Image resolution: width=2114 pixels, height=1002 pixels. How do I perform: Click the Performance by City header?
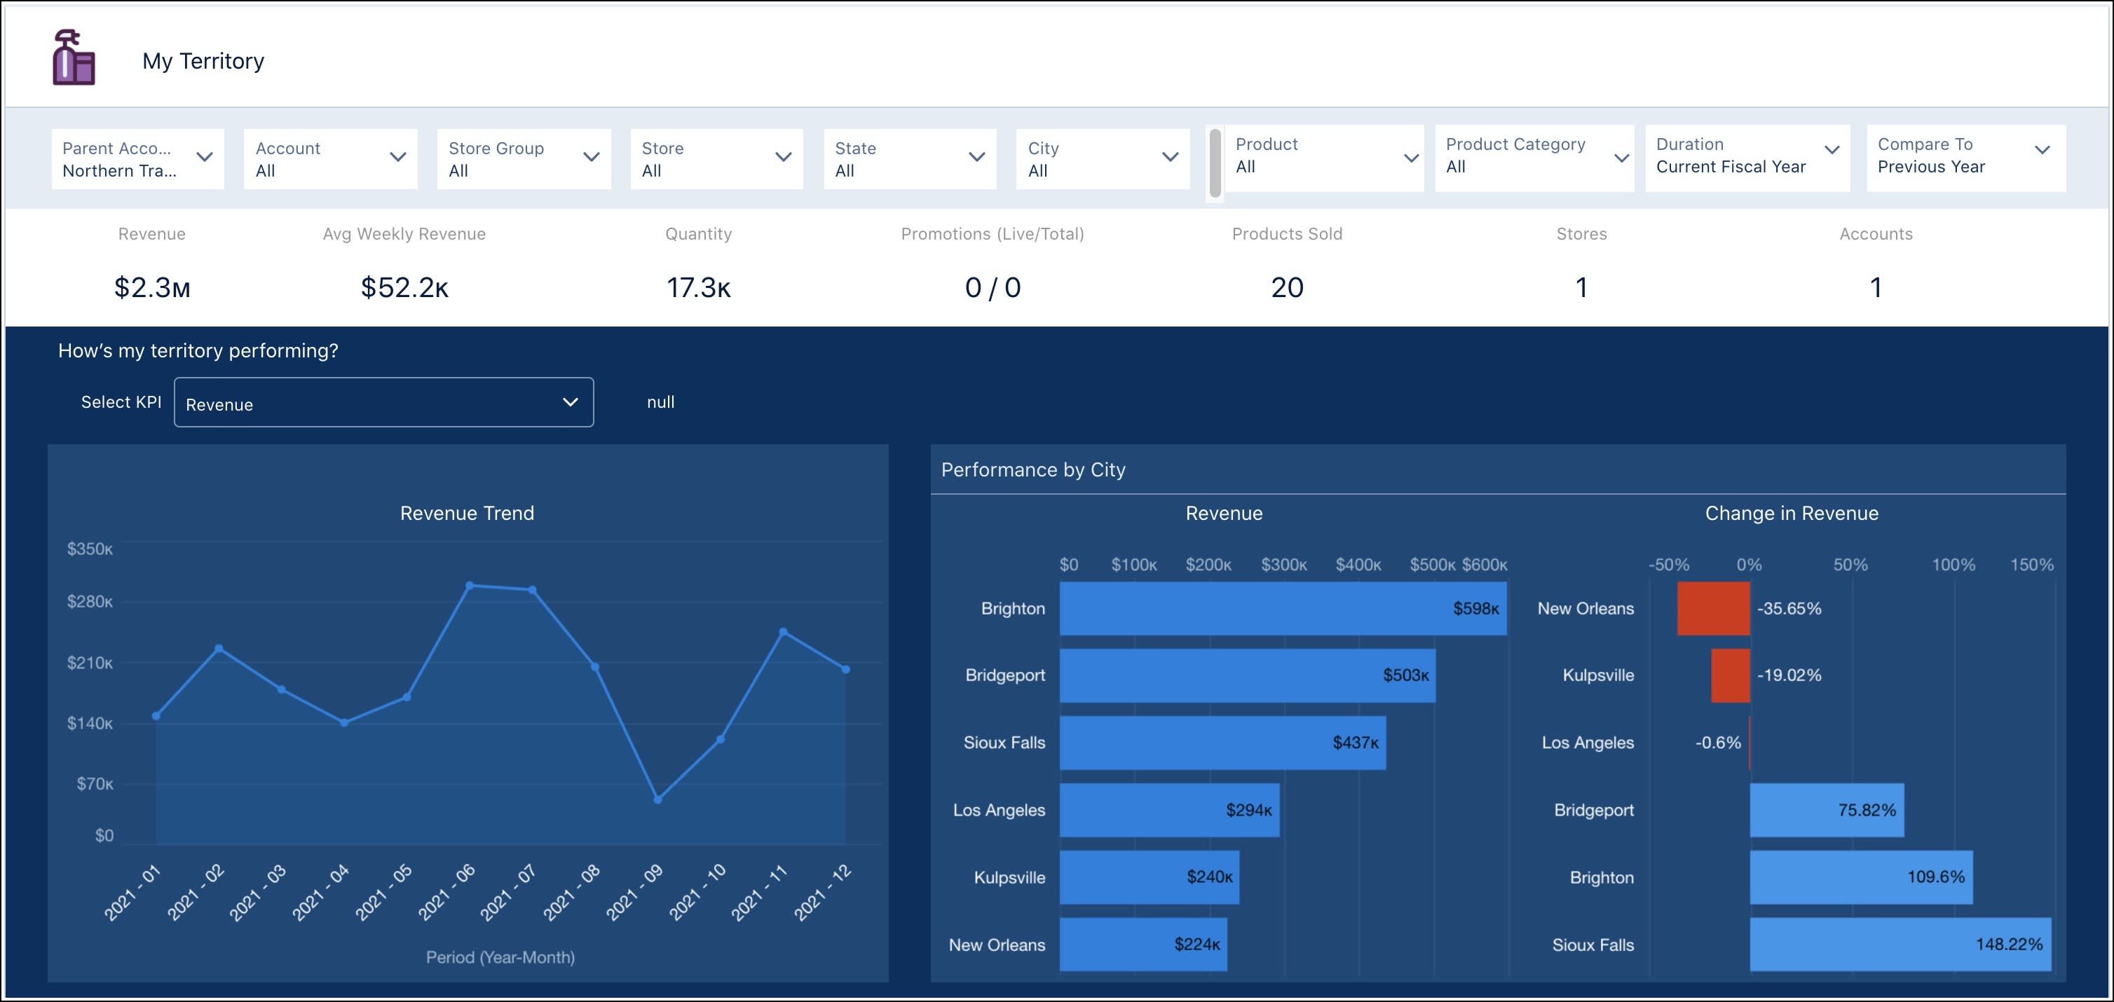pyautogui.click(x=1033, y=469)
